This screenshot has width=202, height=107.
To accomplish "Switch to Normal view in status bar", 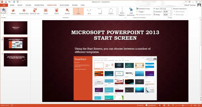I will tap(160, 105).
